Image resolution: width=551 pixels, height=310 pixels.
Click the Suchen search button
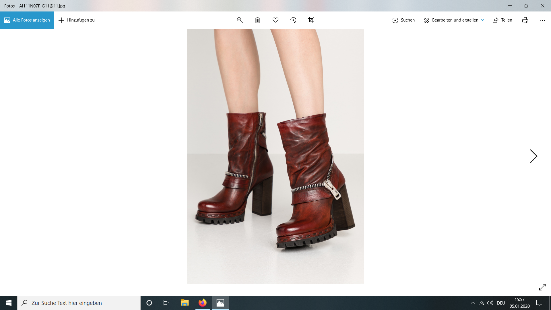[x=403, y=20]
